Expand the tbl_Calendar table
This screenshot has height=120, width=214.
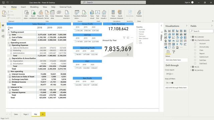pos(191,37)
